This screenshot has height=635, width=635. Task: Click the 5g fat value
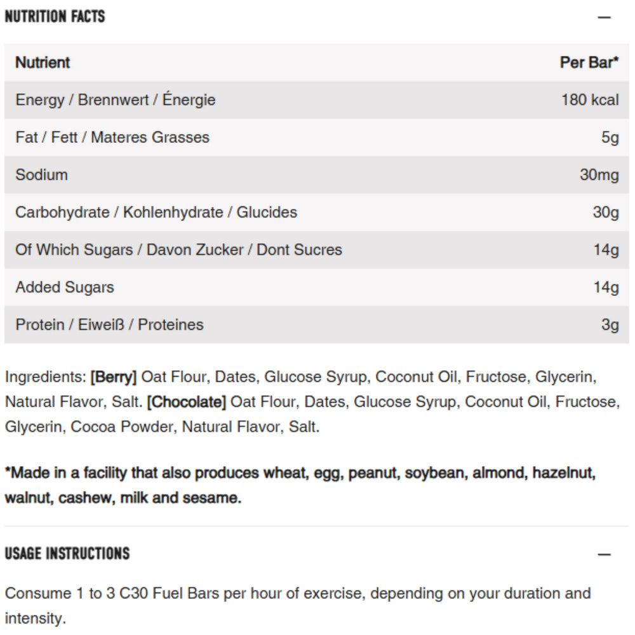(x=610, y=137)
